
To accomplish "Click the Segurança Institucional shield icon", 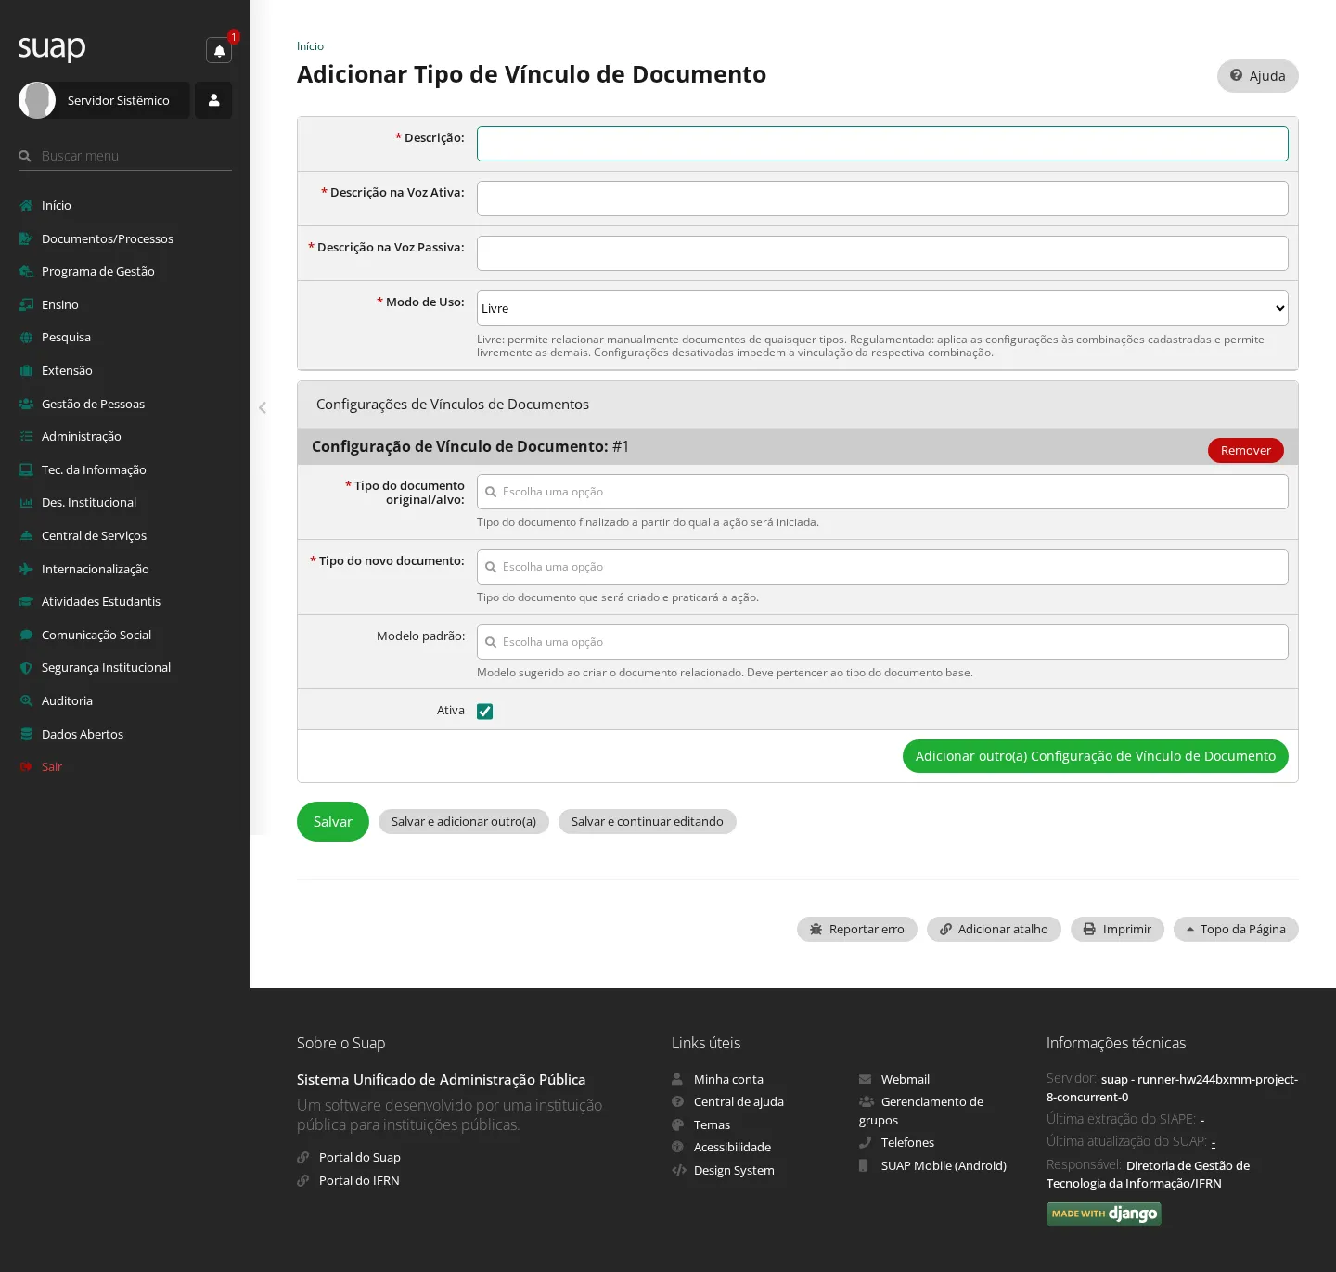I will pyautogui.click(x=26, y=668).
